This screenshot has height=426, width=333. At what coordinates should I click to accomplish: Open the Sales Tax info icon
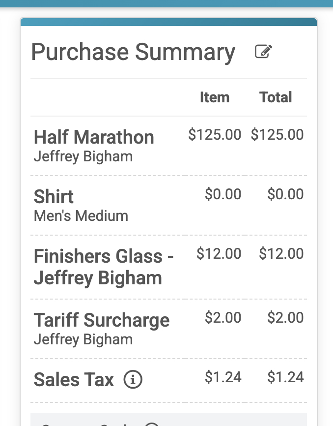133,380
